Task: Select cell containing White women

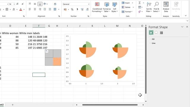Action: (x=10, y=33)
